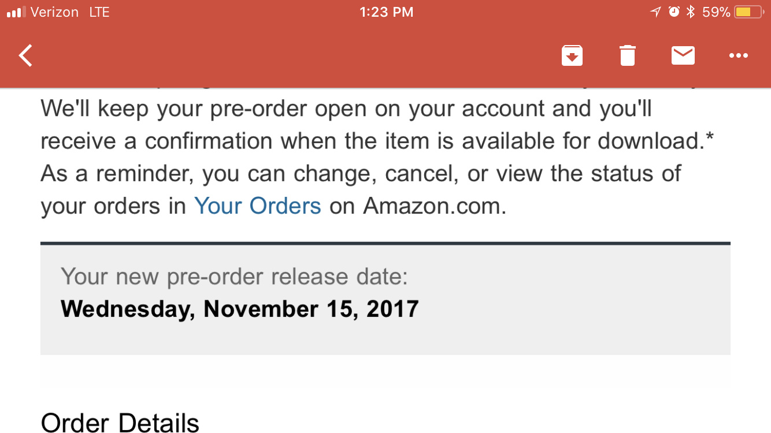The height and width of the screenshot is (433, 771).
Task: Mark as unread with the envelope icon
Action: click(x=683, y=55)
